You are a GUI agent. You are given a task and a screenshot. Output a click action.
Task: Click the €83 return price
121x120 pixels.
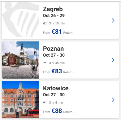[57, 71]
